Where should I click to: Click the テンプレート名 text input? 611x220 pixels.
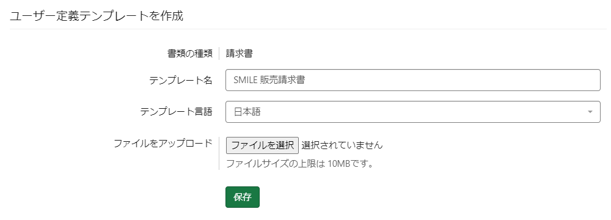pyautogui.click(x=412, y=80)
